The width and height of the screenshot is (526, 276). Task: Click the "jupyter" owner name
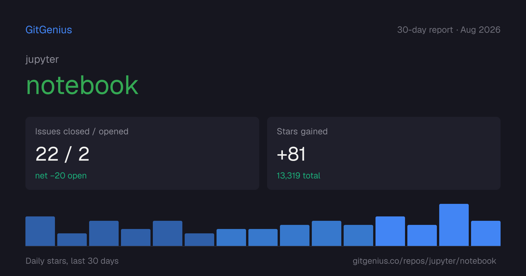coord(42,60)
